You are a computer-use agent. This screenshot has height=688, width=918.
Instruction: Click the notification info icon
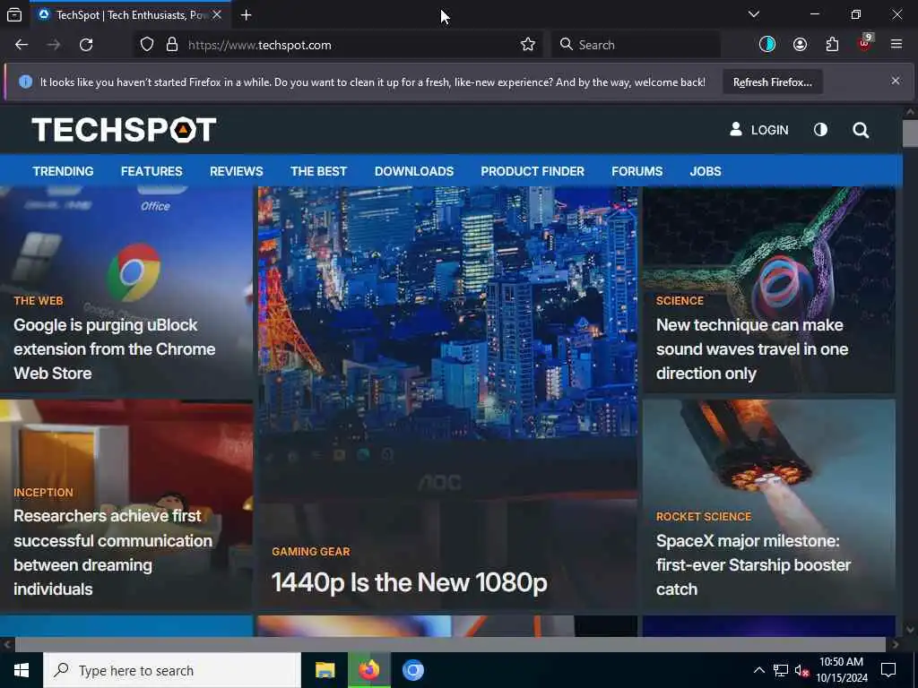(26, 82)
